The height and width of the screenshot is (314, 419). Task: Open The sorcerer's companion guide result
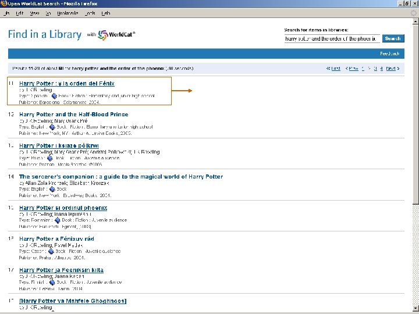coord(121,177)
